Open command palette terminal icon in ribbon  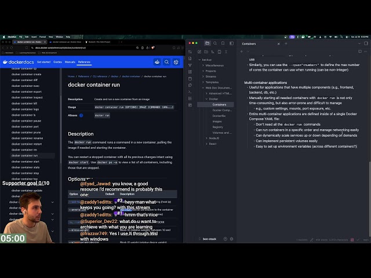(190, 92)
